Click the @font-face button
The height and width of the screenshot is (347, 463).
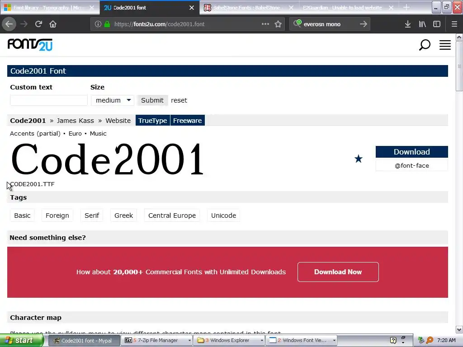click(411, 165)
